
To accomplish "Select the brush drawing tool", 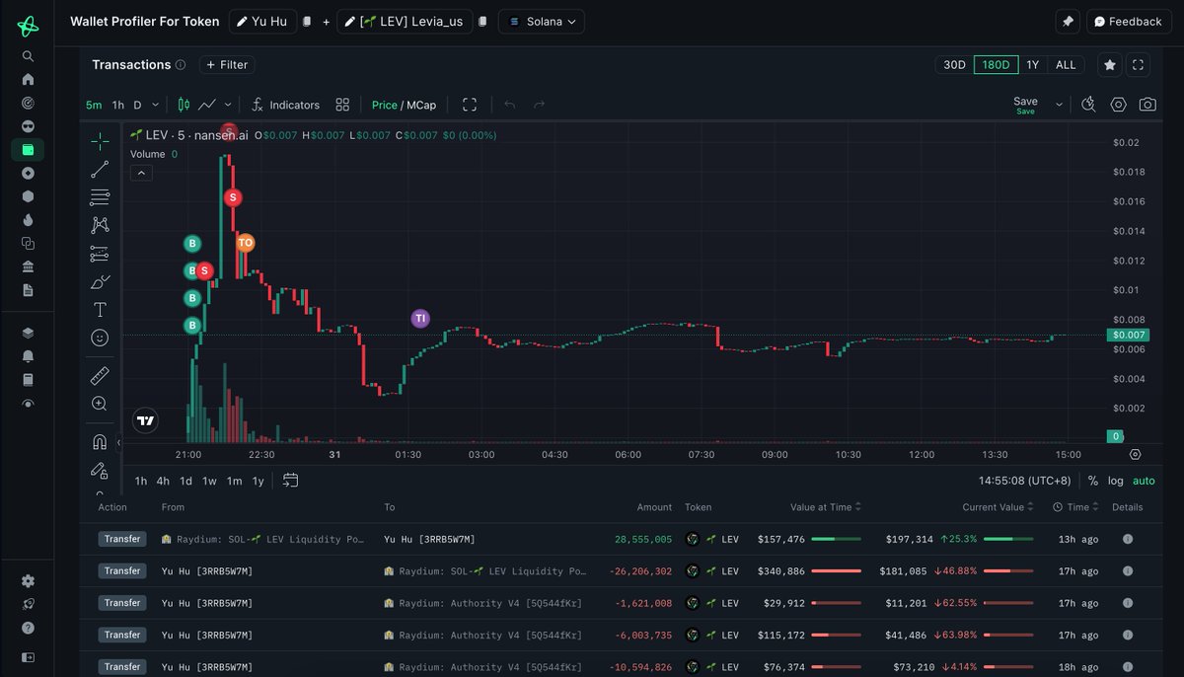I will coord(100,282).
